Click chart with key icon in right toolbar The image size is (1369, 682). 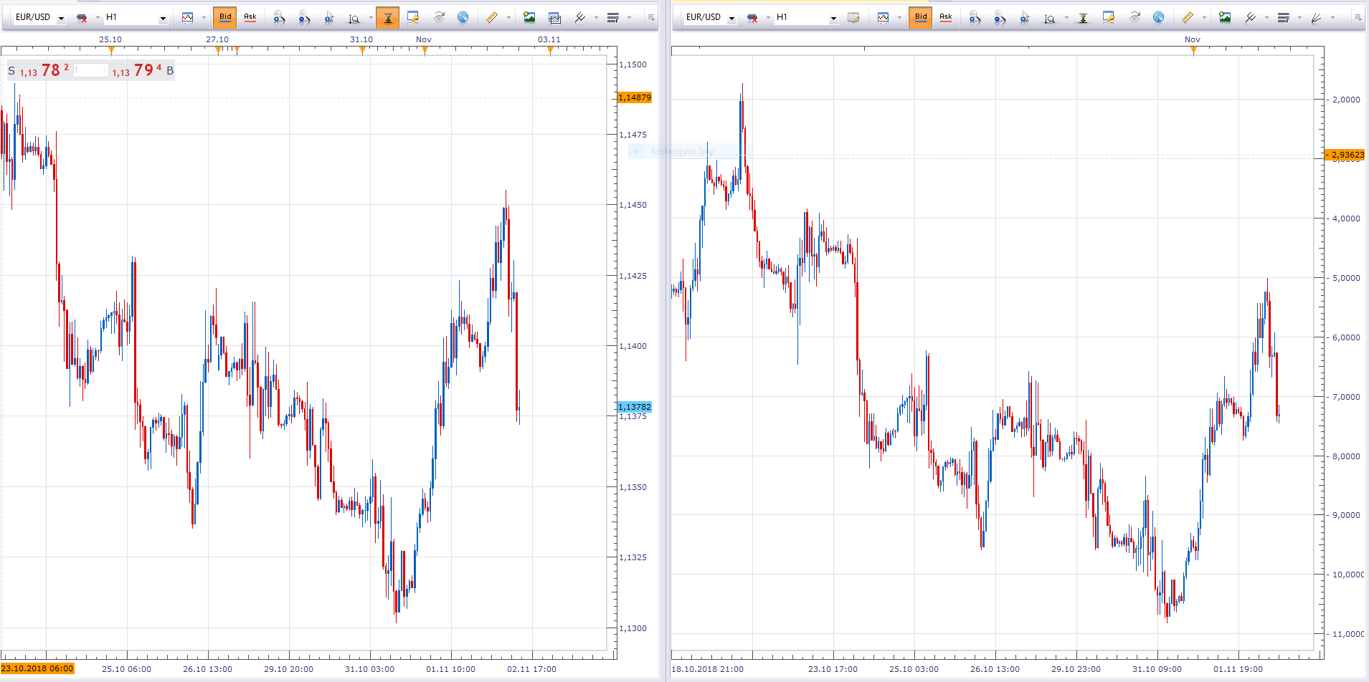pyautogui.click(x=1109, y=17)
